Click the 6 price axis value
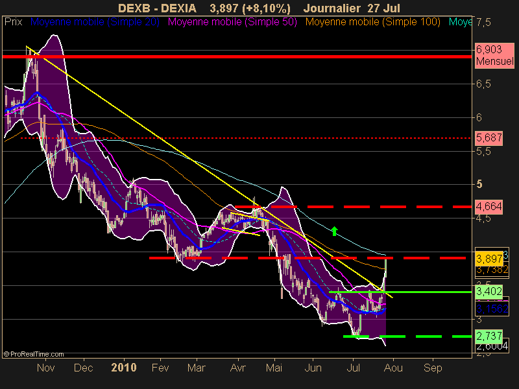 479,117
